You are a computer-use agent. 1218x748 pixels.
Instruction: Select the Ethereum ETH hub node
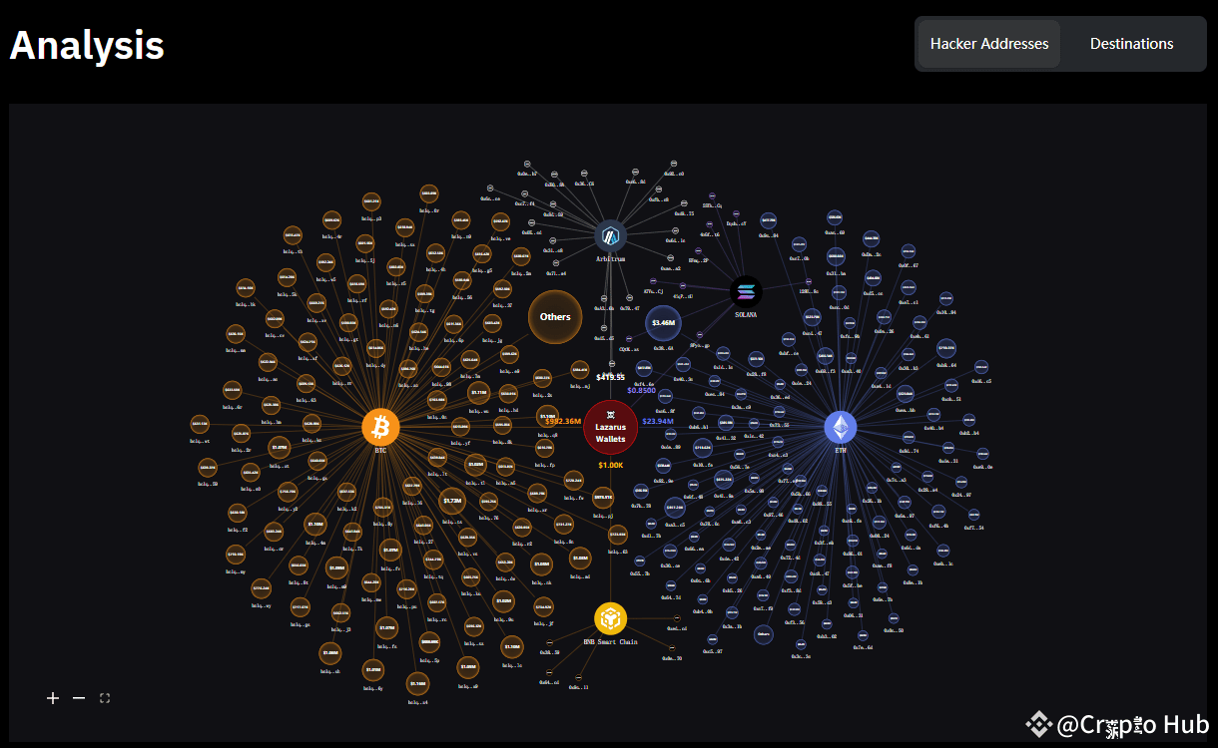pyautogui.click(x=841, y=428)
